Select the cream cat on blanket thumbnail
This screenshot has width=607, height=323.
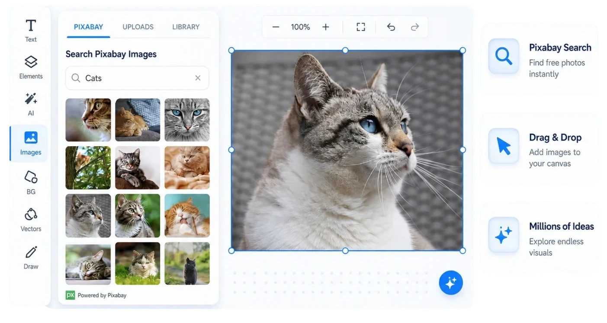coord(187,168)
